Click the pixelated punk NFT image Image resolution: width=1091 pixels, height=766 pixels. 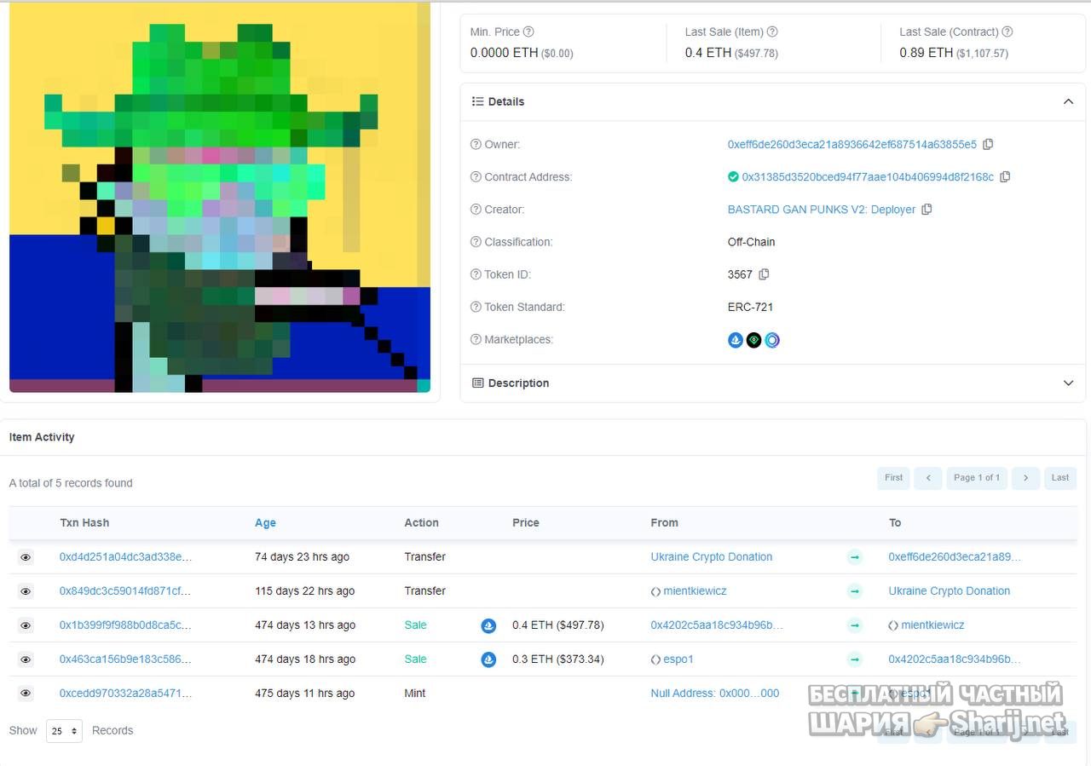tap(220, 197)
